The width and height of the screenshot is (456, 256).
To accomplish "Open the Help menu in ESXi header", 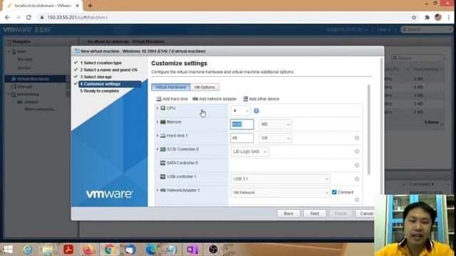I will (x=383, y=30).
